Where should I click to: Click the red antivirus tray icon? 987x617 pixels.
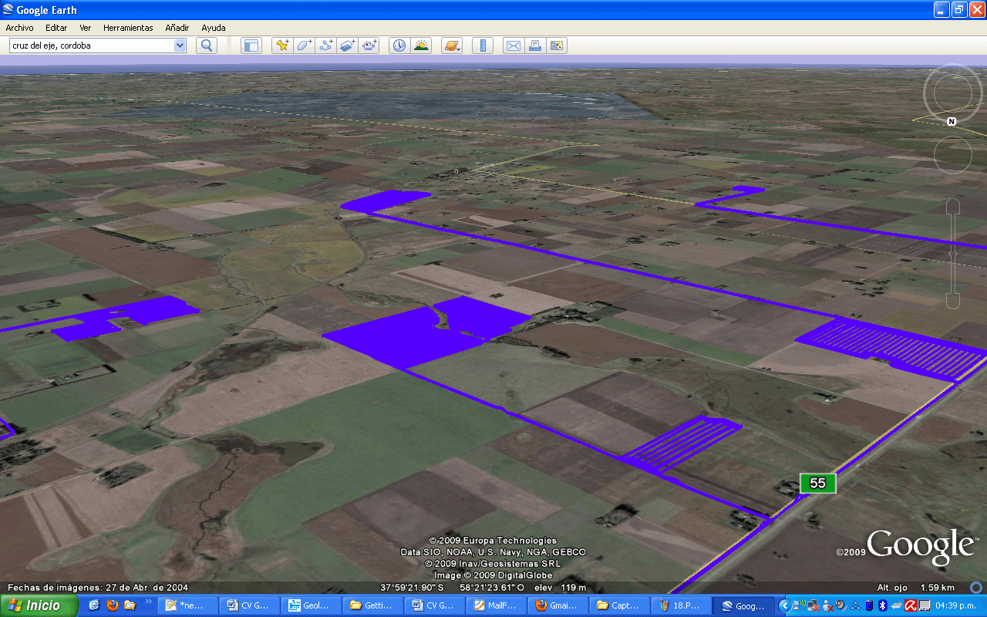(x=910, y=605)
